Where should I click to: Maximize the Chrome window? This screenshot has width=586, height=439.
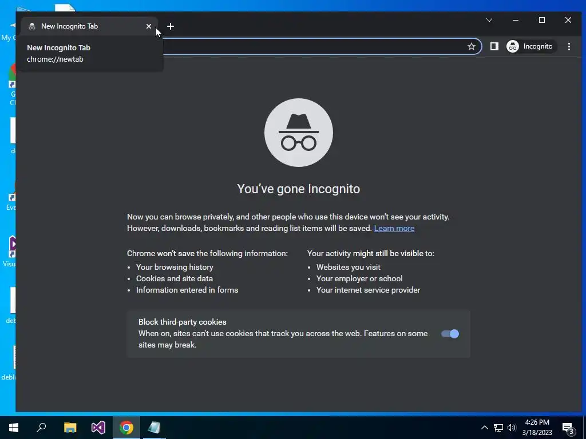coord(542,20)
